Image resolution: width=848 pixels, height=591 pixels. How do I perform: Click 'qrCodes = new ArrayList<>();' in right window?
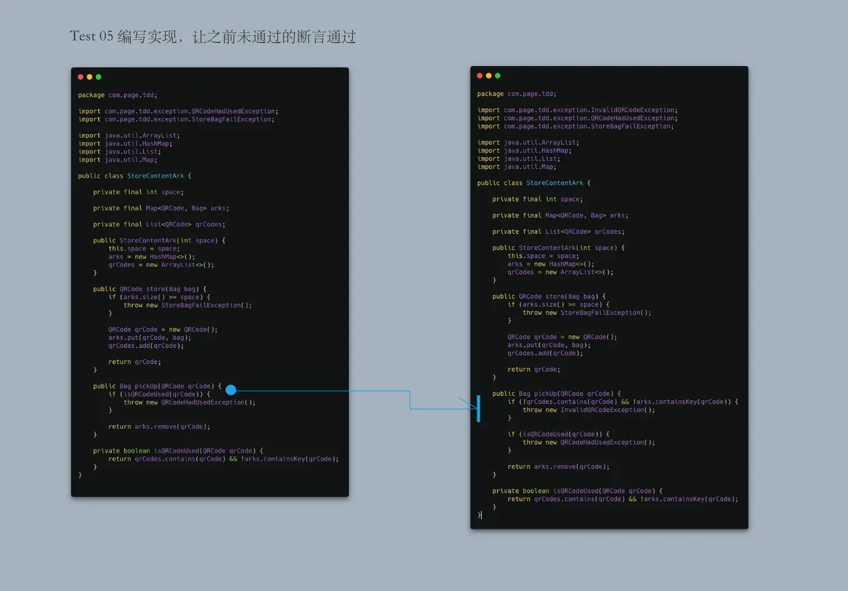tap(560, 272)
